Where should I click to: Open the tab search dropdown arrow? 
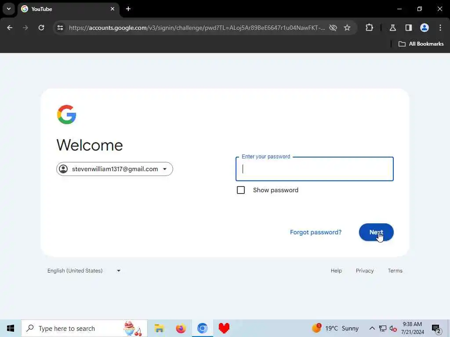pyautogui.click(x=9, y=9)
